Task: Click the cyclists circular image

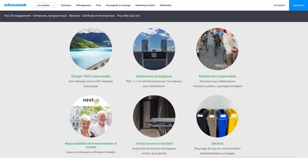Action: click(x=217, y=49)
